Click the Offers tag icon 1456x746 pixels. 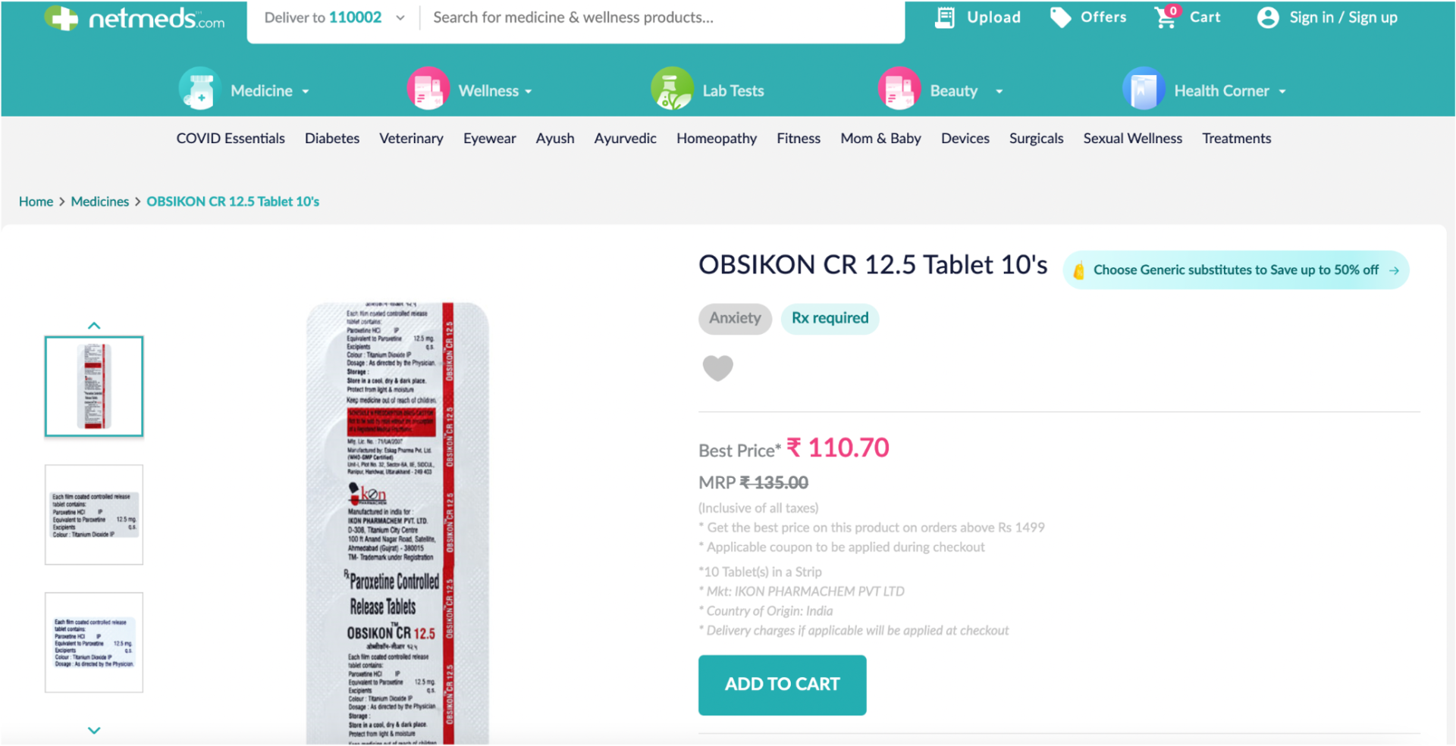1060,17
